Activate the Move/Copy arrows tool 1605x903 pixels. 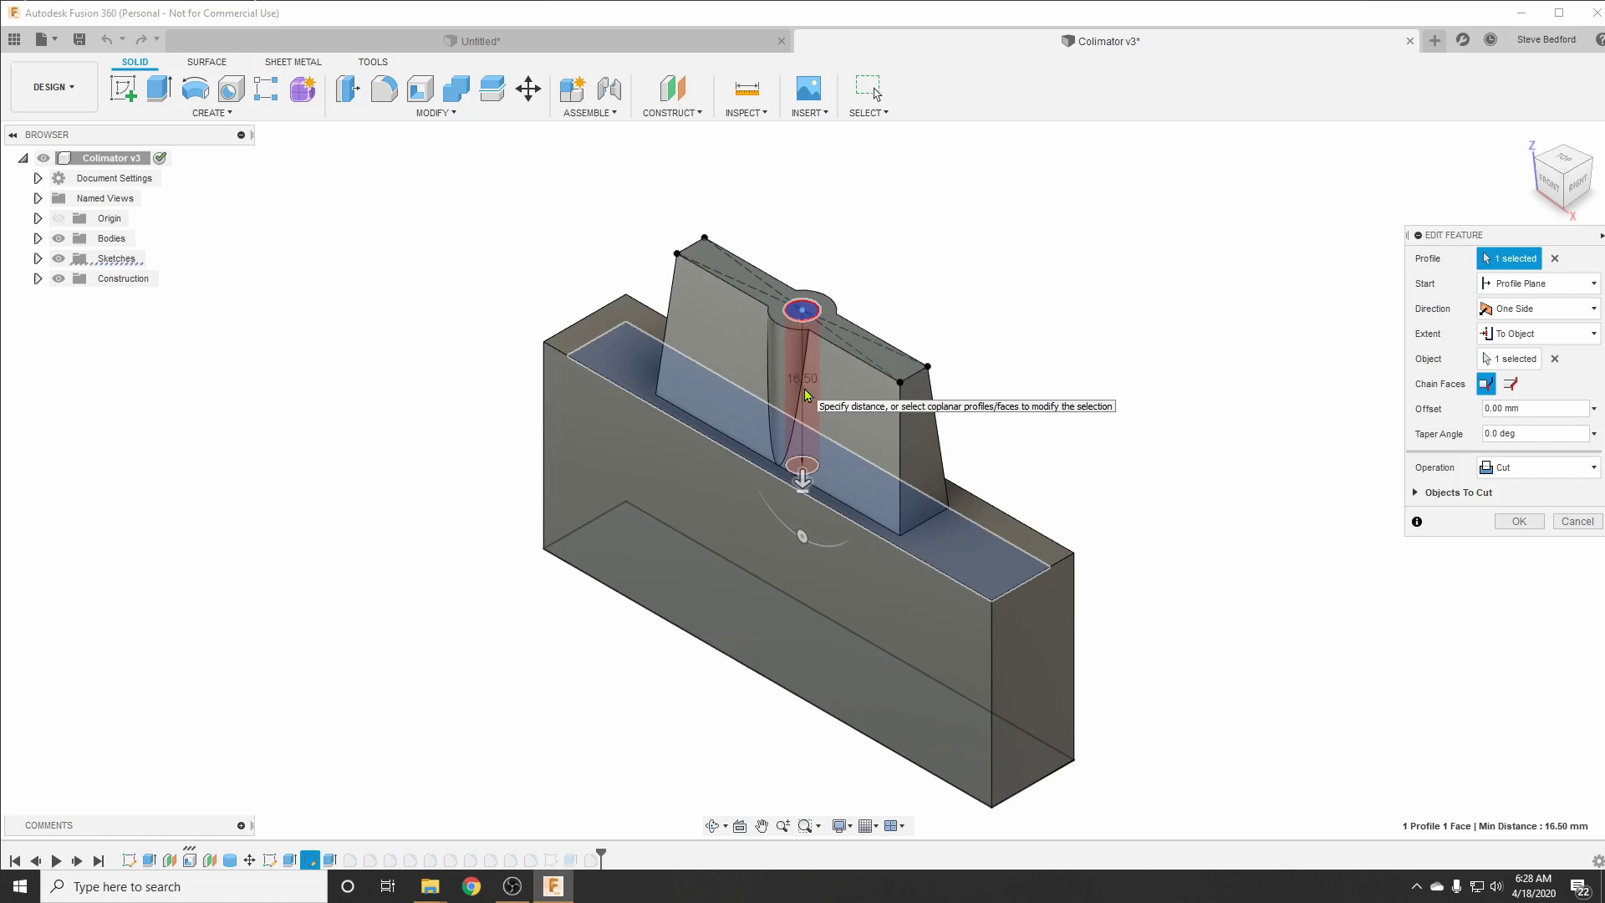point(528,89)
